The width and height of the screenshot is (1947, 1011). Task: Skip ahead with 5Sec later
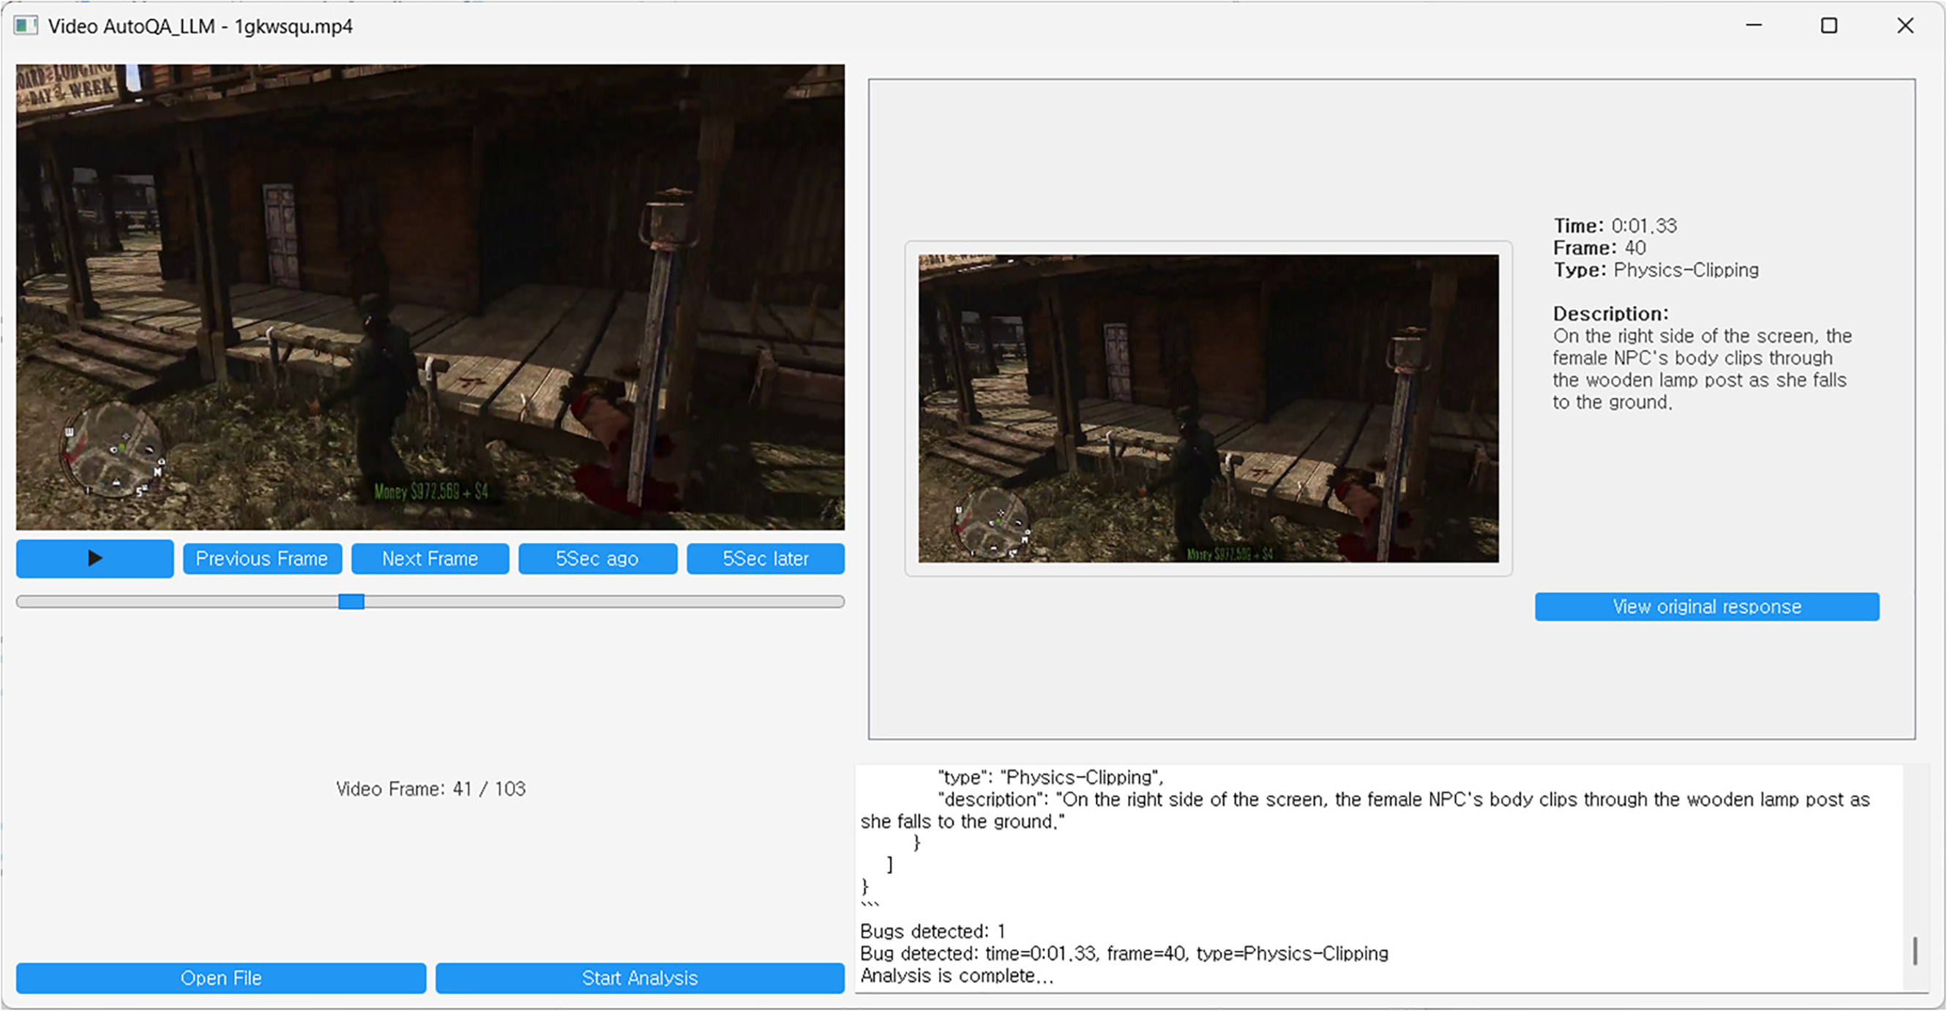(765, 559)
